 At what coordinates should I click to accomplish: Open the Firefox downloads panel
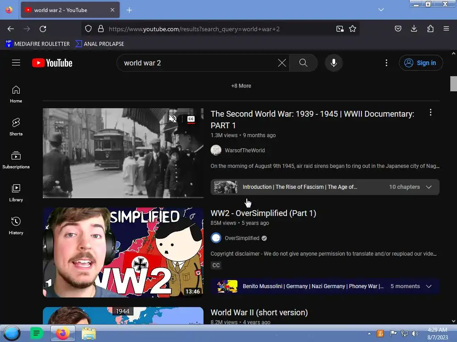click(414, 28)
